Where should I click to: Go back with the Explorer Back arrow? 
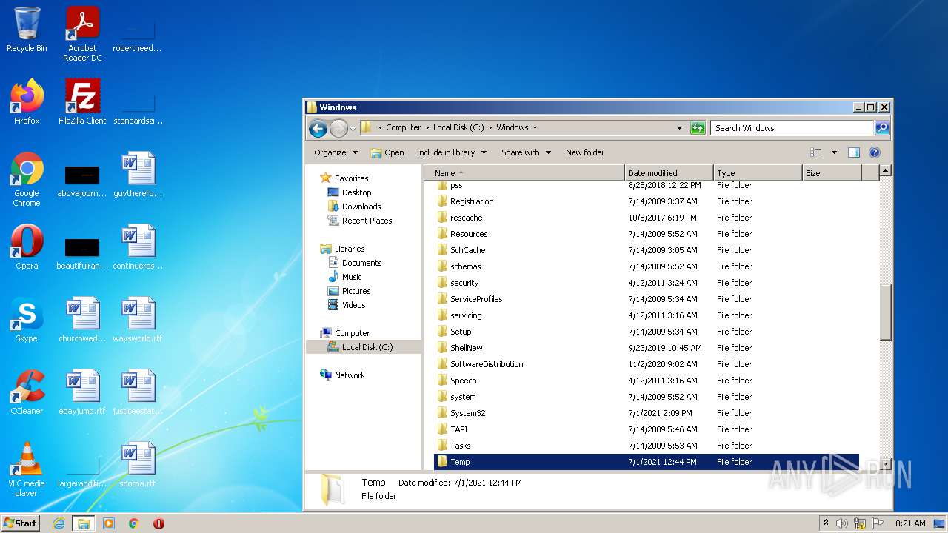[318, 128]
